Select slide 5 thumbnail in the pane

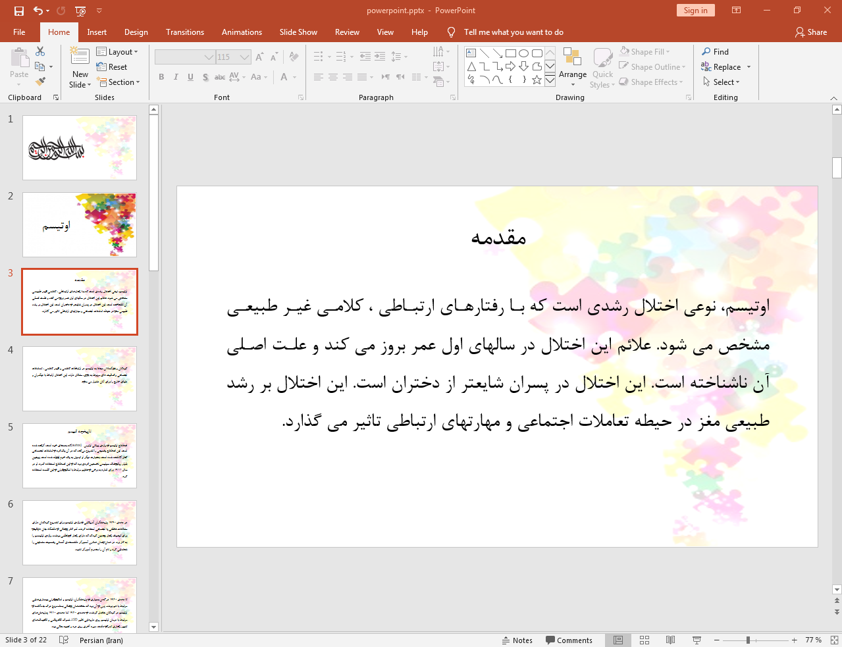click(79, 455)
